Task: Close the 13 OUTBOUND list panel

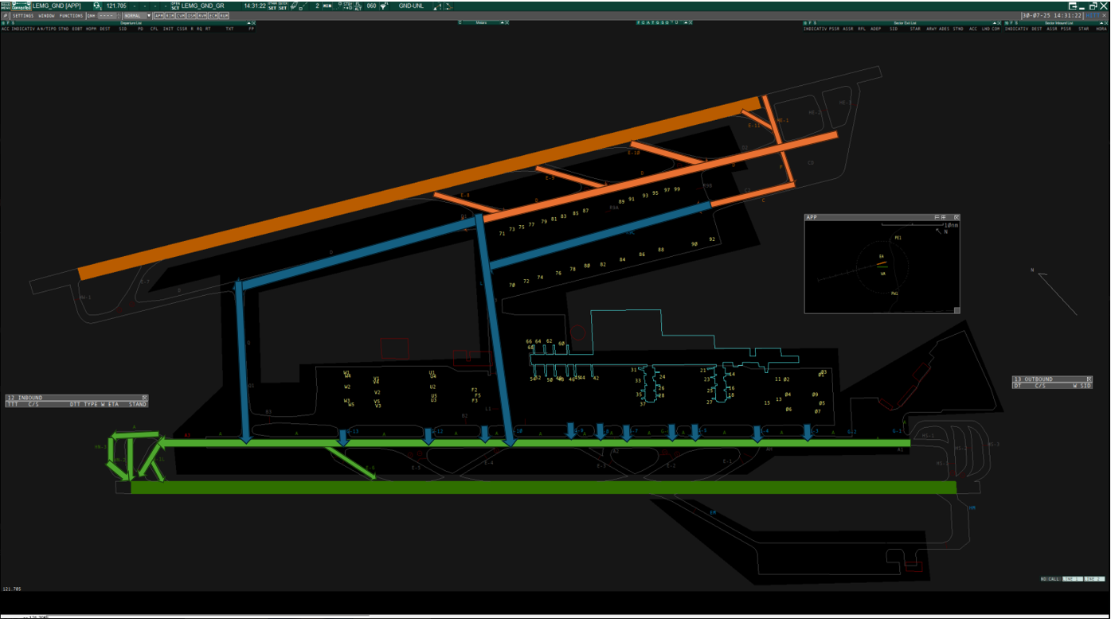Action: coord(1089,379)
